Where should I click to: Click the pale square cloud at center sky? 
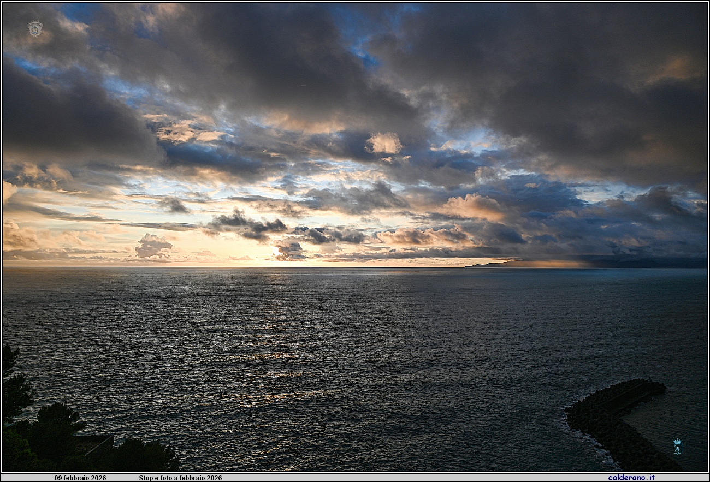tap(384, 143)
